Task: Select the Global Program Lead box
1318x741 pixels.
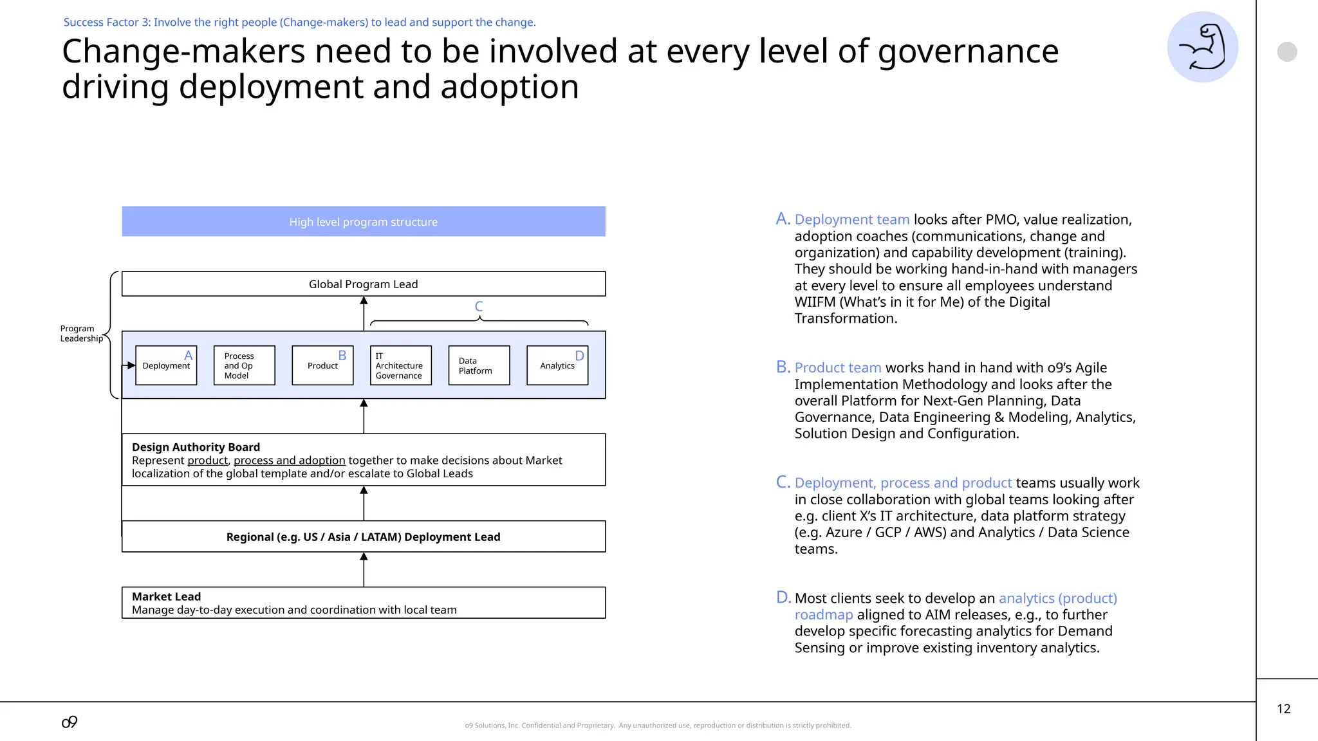Action: point(363,284)
